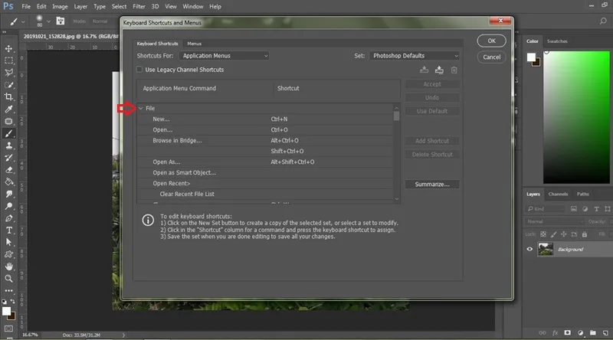Click the new adjustment layer icon
Viewport: 613px width, 340px height.
580,332
